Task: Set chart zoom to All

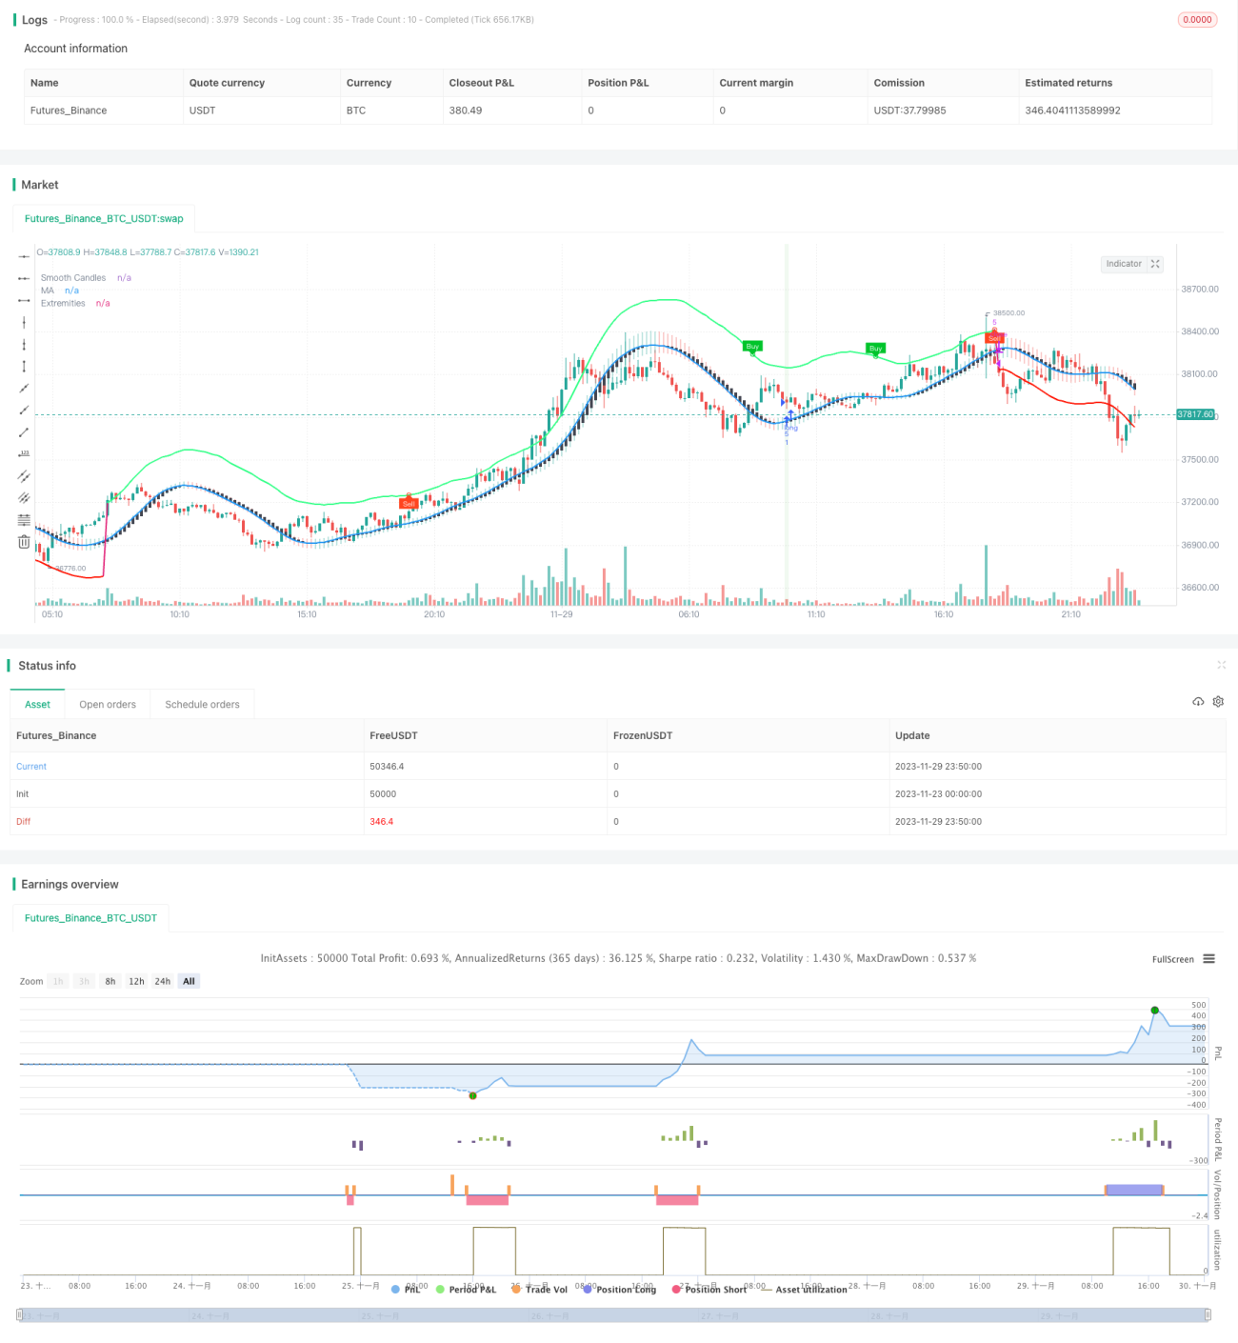Action: pyautogui.click(x=189, y=981)
